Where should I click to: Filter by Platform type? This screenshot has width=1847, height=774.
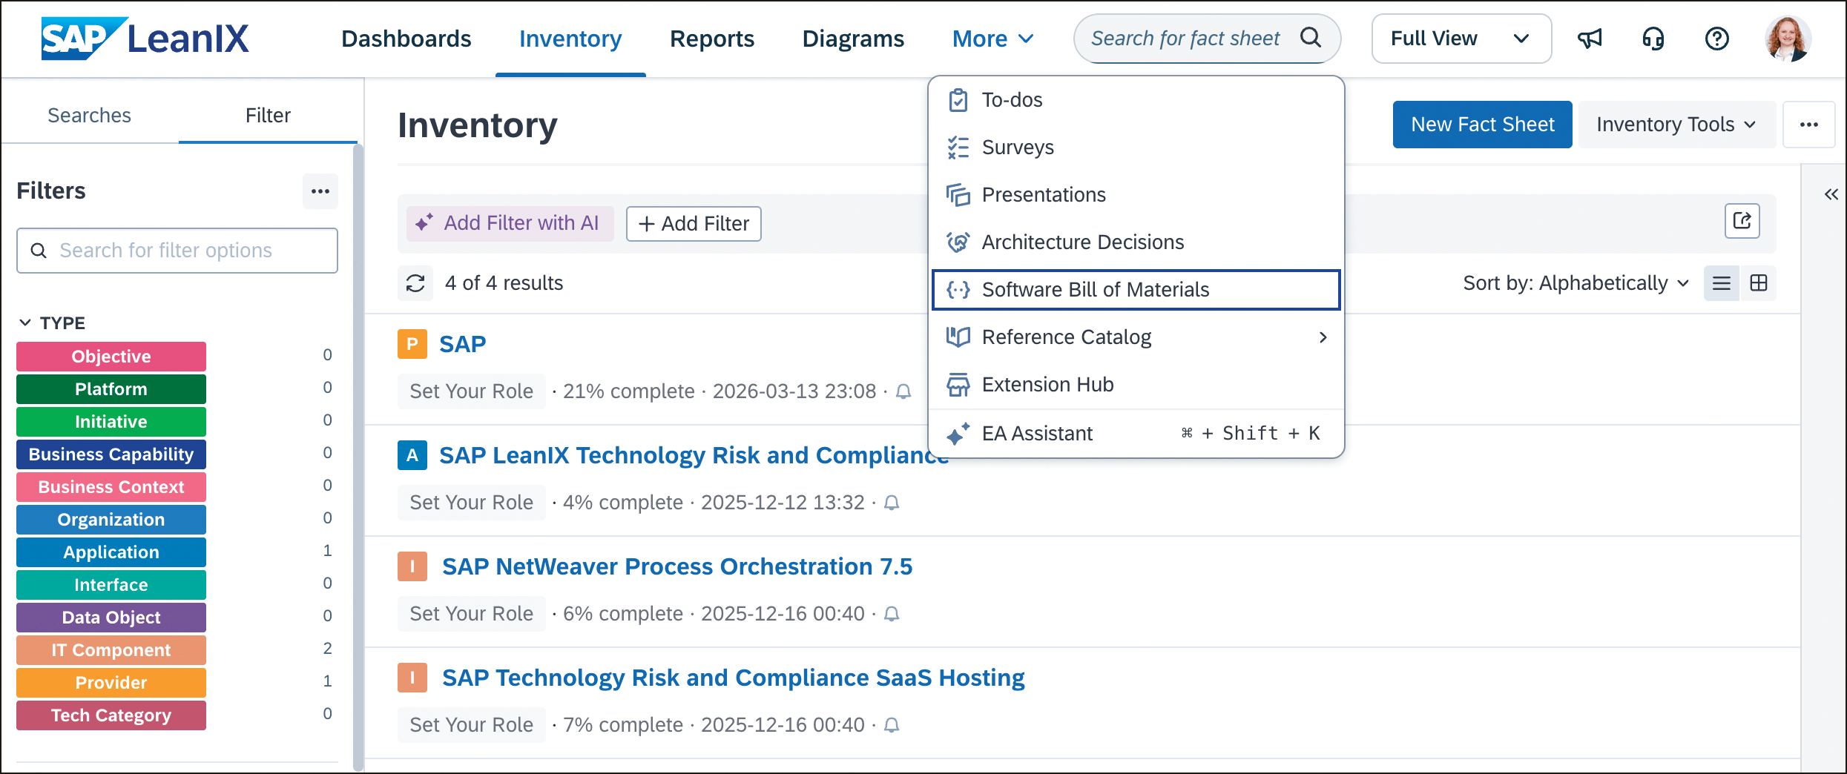111,389
